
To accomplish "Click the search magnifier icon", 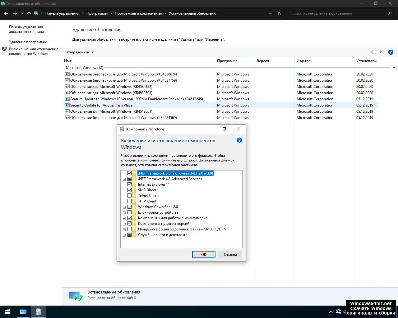I will [390, 13].
